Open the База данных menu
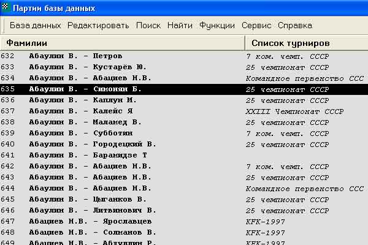Screen dimensions: 368x245 [36, 25]
